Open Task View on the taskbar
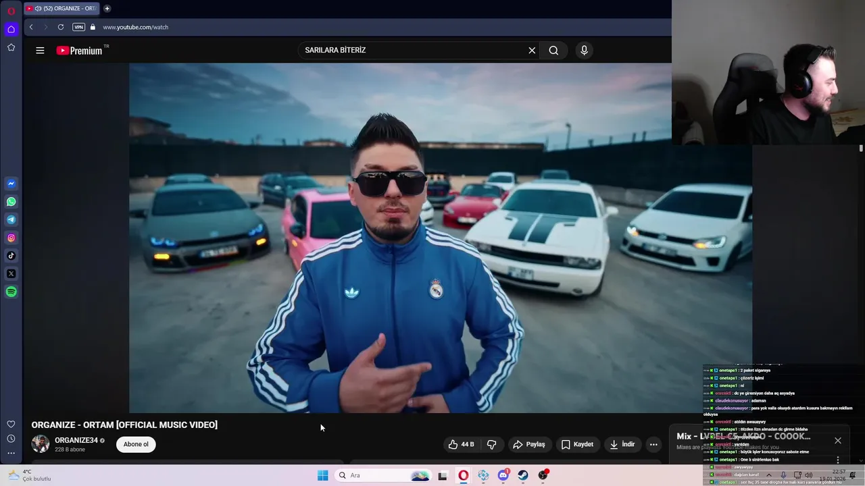This screenshot has height=486, width=865. pos(443,475)
